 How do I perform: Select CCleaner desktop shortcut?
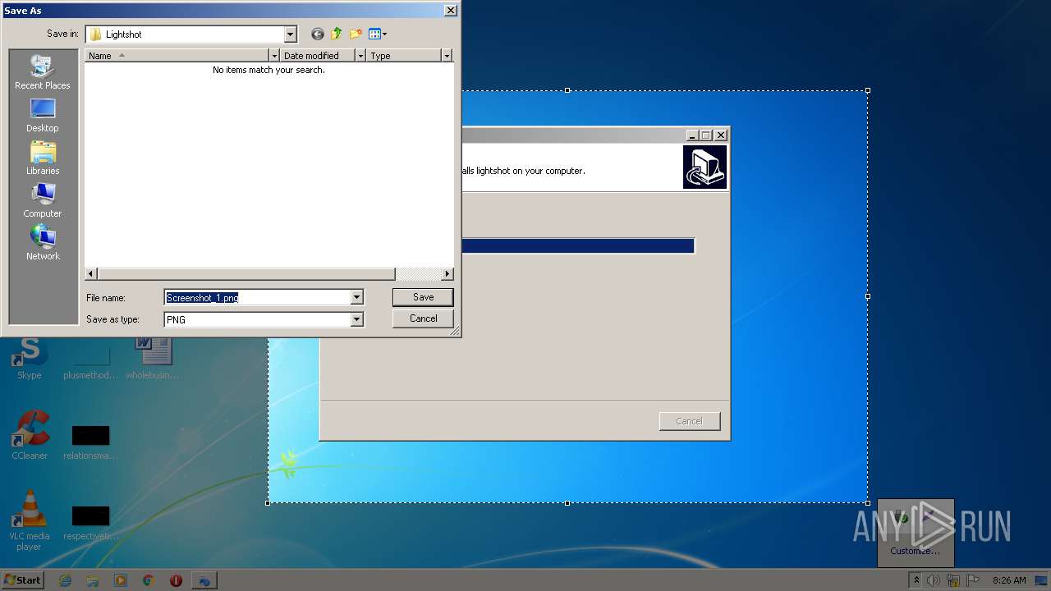[30, 435]
